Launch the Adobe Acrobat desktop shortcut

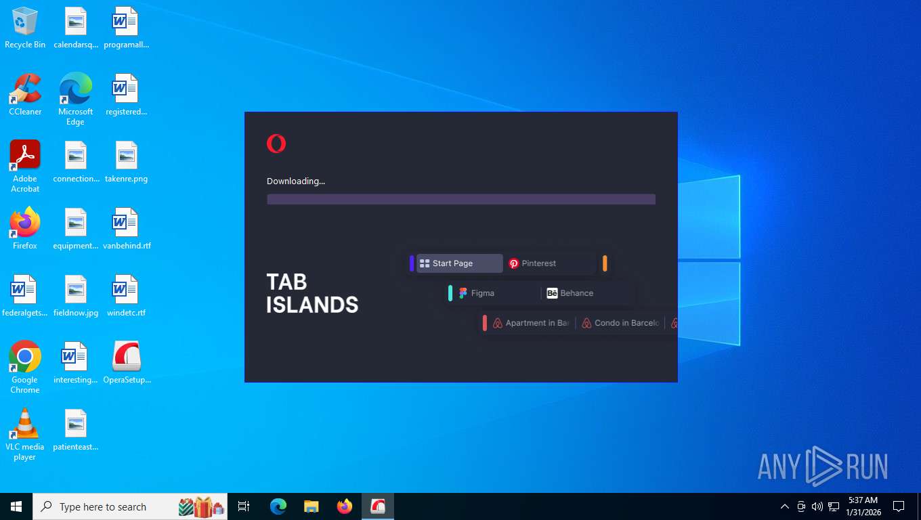(x=25, y=167)
